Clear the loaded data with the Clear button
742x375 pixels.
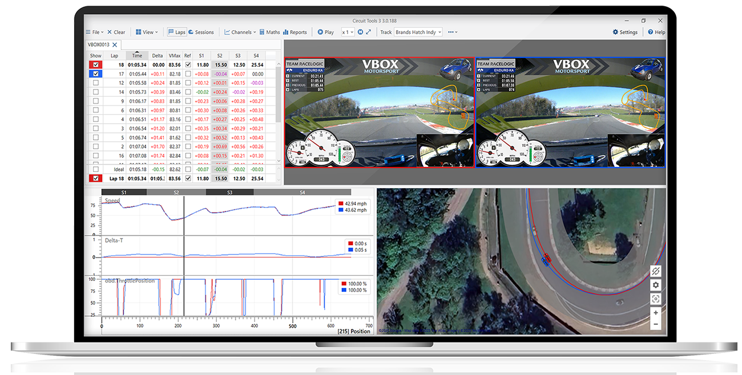tap(116, 32)
